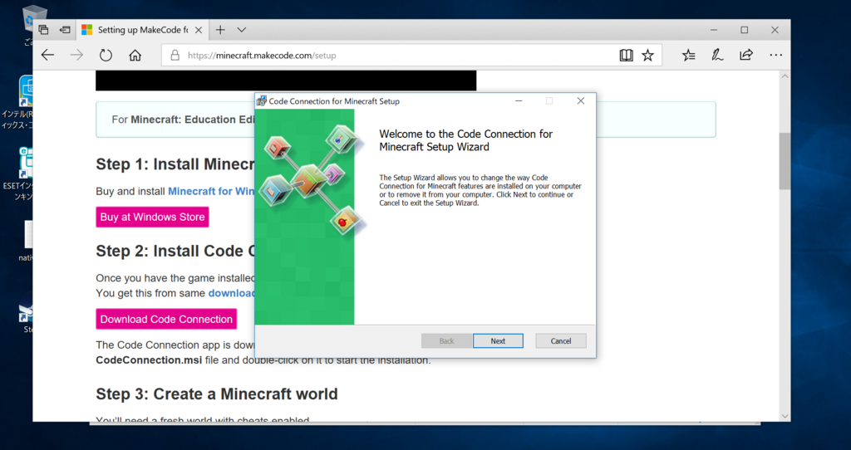Show the tabs you've set aside
This screenshot has width=851, height=450.
pos(43,30)
